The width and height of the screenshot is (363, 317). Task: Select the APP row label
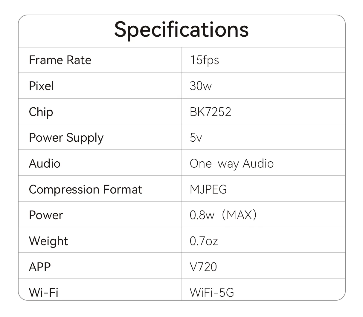point(40,267)
